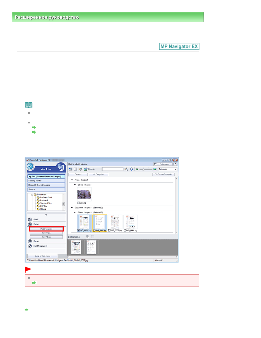Click the thumbnail size slider handle

click(143, 169)
